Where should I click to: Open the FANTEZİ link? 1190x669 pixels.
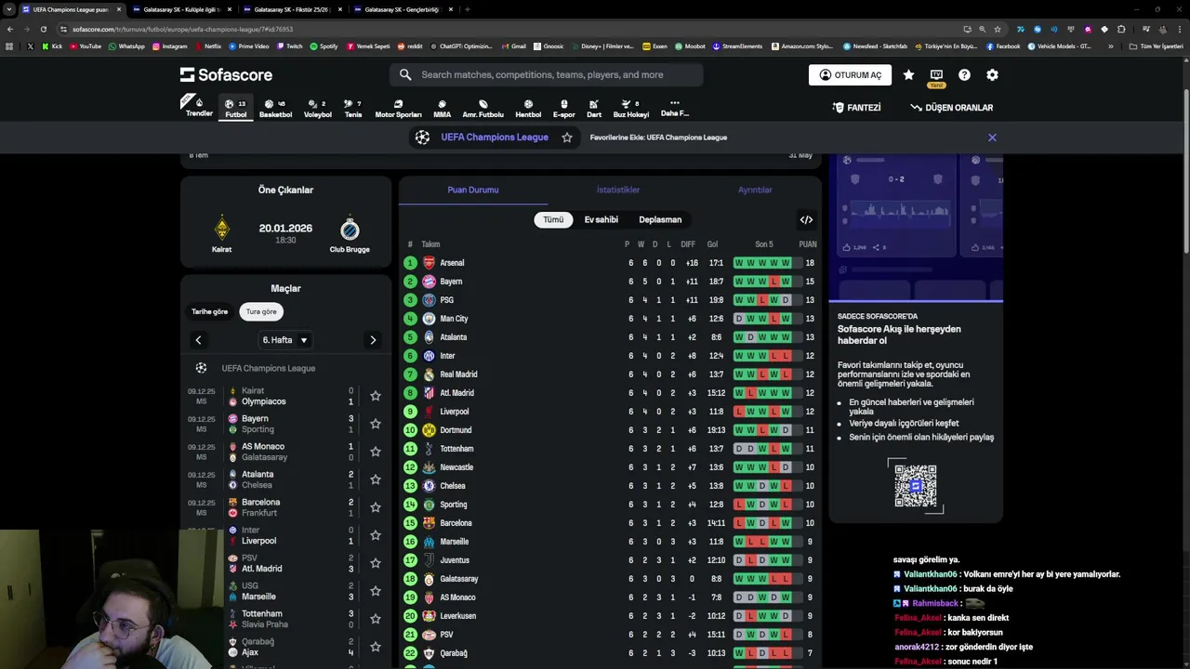pos(856,108)
